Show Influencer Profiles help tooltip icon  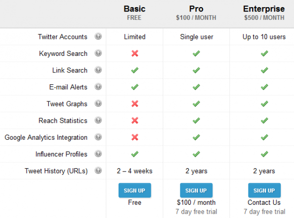click(x=98, y=154)
